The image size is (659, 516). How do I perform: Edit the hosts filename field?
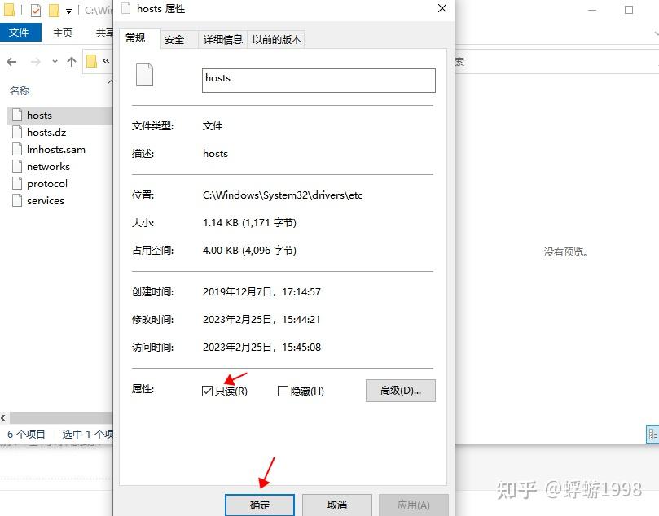point(319,81)
